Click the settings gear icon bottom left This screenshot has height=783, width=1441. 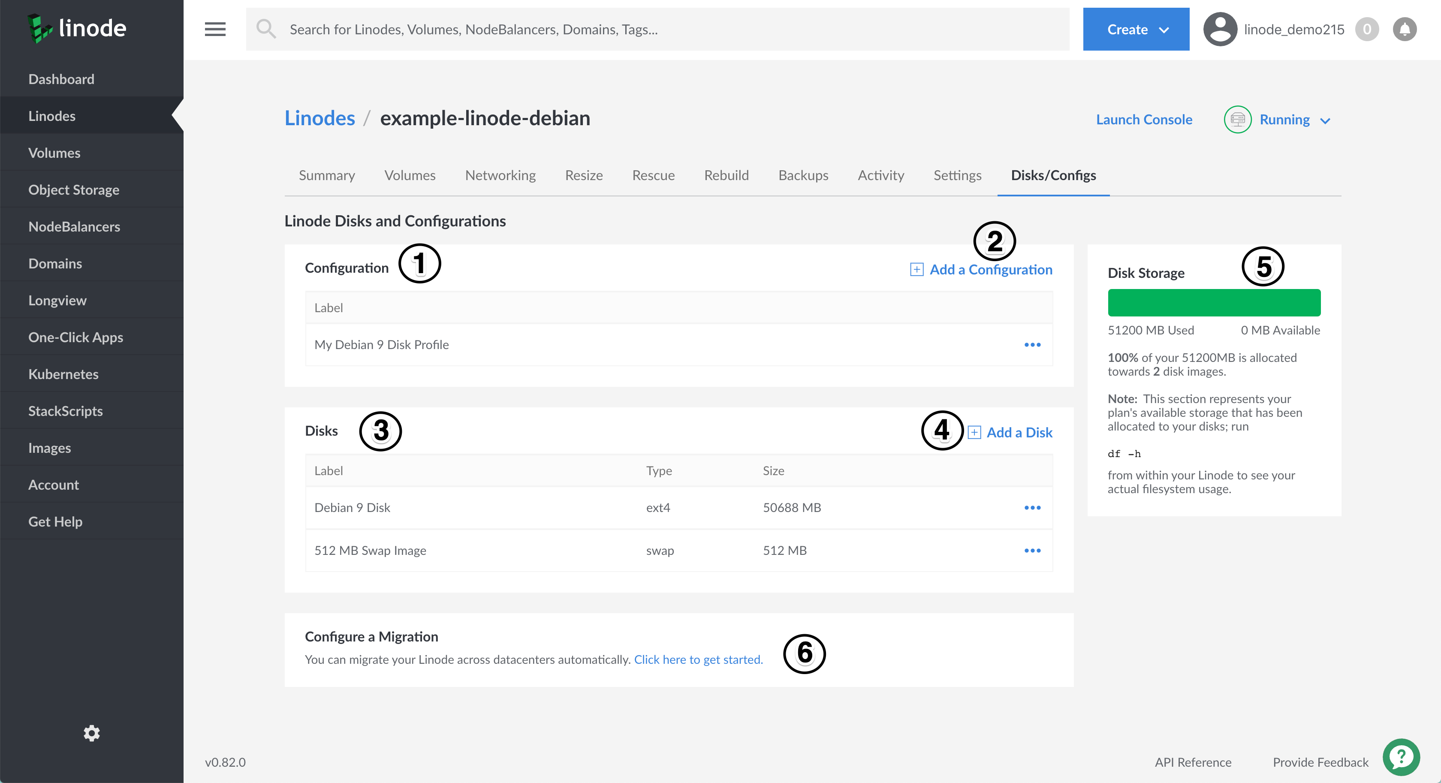pos(93,732)
